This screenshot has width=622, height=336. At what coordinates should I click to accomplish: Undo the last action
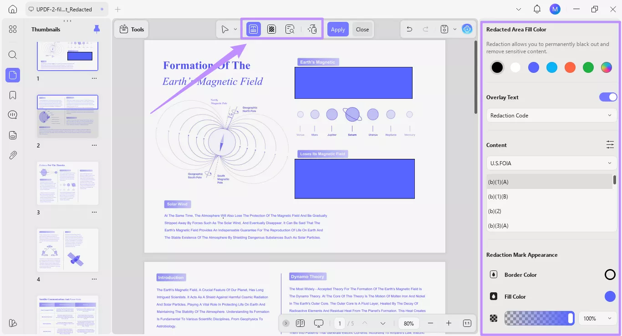click(409, 30)
